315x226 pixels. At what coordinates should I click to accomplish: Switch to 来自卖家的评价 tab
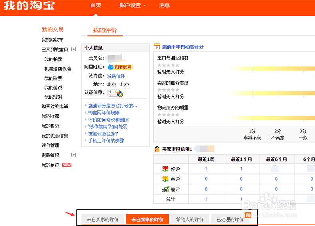[x=147, y=219]
